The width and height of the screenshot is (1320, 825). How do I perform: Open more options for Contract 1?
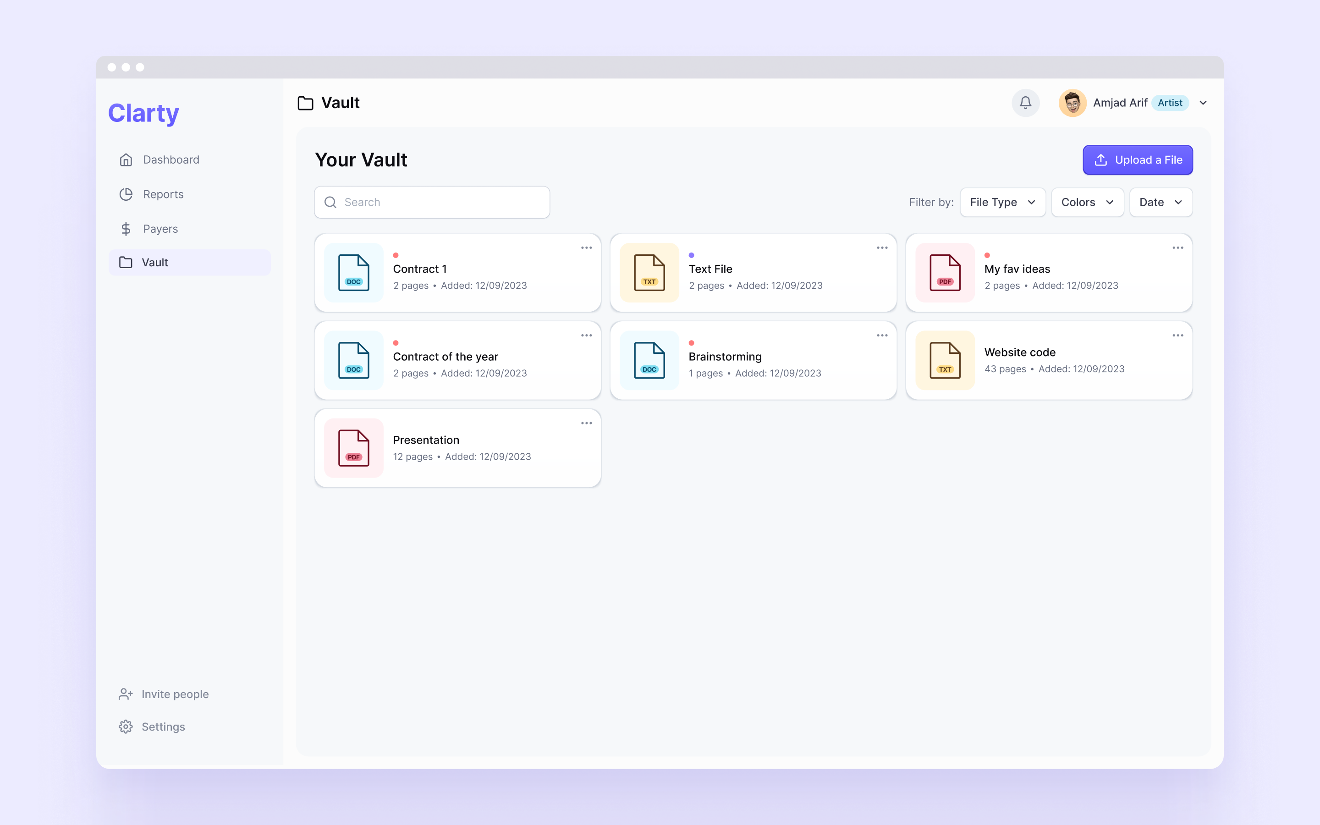pyautogui.click(x=586, y=247)
